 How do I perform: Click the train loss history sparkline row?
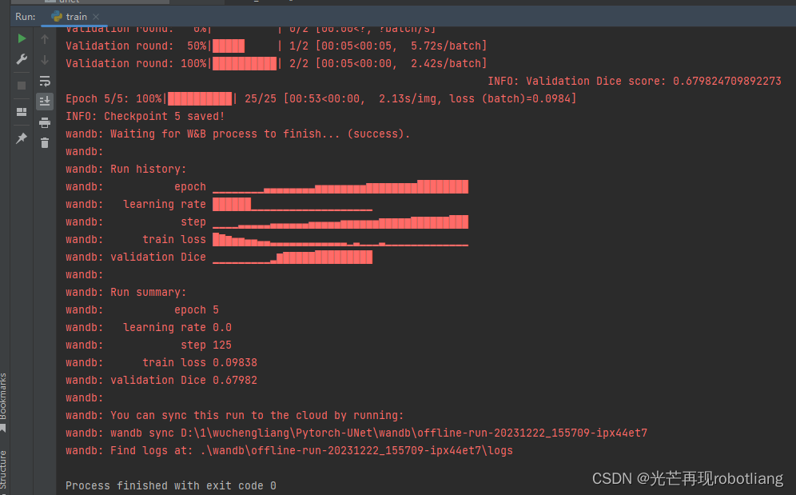tap(266, 239)
